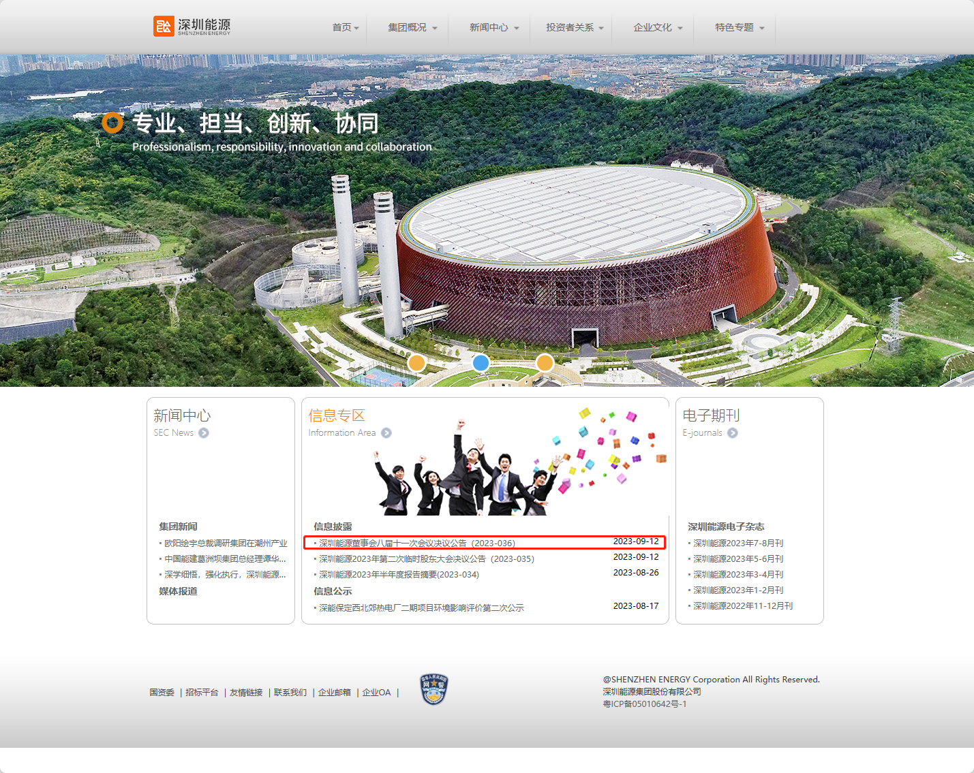This screenshot has width=974, height=773.
Task: Open 深圳能源2023年1-2月刊
Action: pyautogui.click(x=738, y=590)
